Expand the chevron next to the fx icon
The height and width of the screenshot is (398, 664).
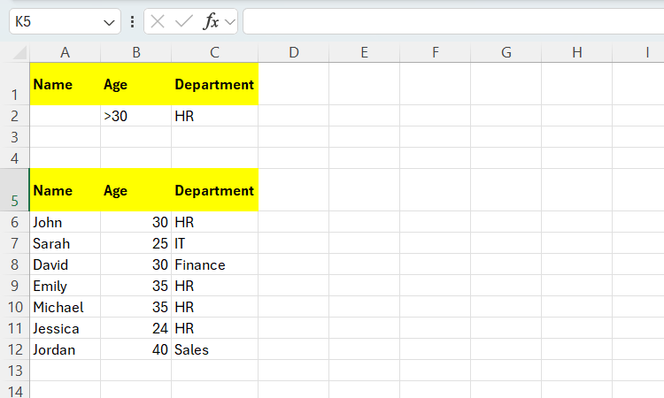tap(229, 22)
